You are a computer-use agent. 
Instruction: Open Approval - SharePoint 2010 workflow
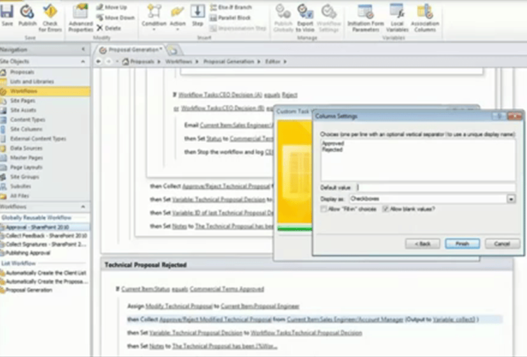(x=38, y=227)
